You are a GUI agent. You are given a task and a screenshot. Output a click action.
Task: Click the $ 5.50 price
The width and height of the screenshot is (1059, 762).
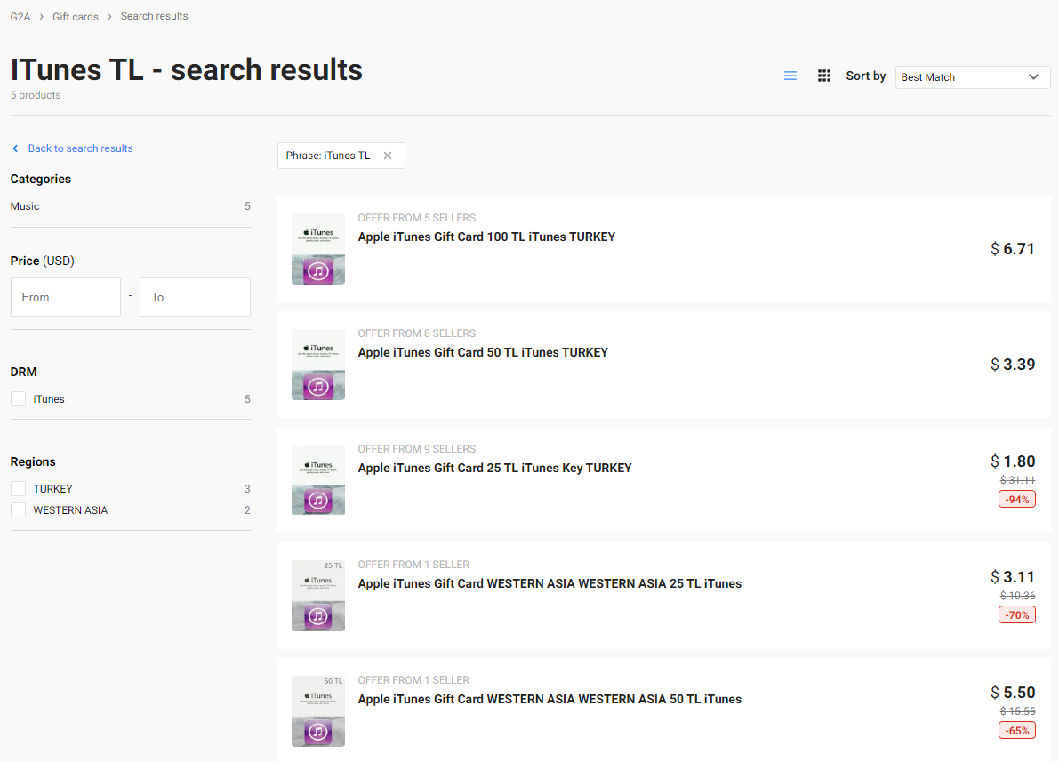pyautogui.click(x=1013, y=693)
